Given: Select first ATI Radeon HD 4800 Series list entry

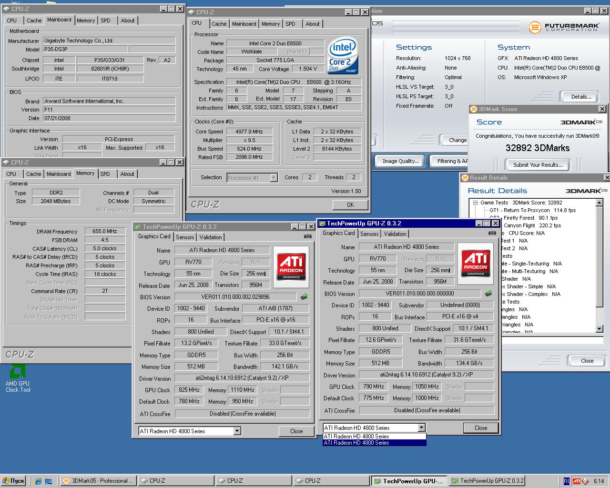Looking at the screenshot, I should click(x=374, y=437).
